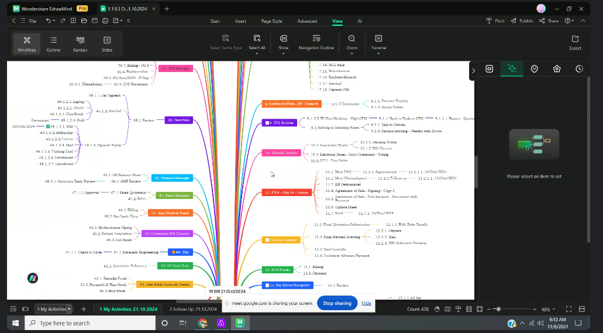This screenshot has height=333, width=603.
Task: Click the fullscreen icon in status bar
Action: click(x=568, y=309)
